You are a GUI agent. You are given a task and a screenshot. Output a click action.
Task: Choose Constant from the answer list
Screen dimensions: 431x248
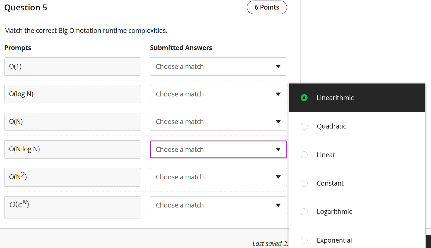coord(304,183)
